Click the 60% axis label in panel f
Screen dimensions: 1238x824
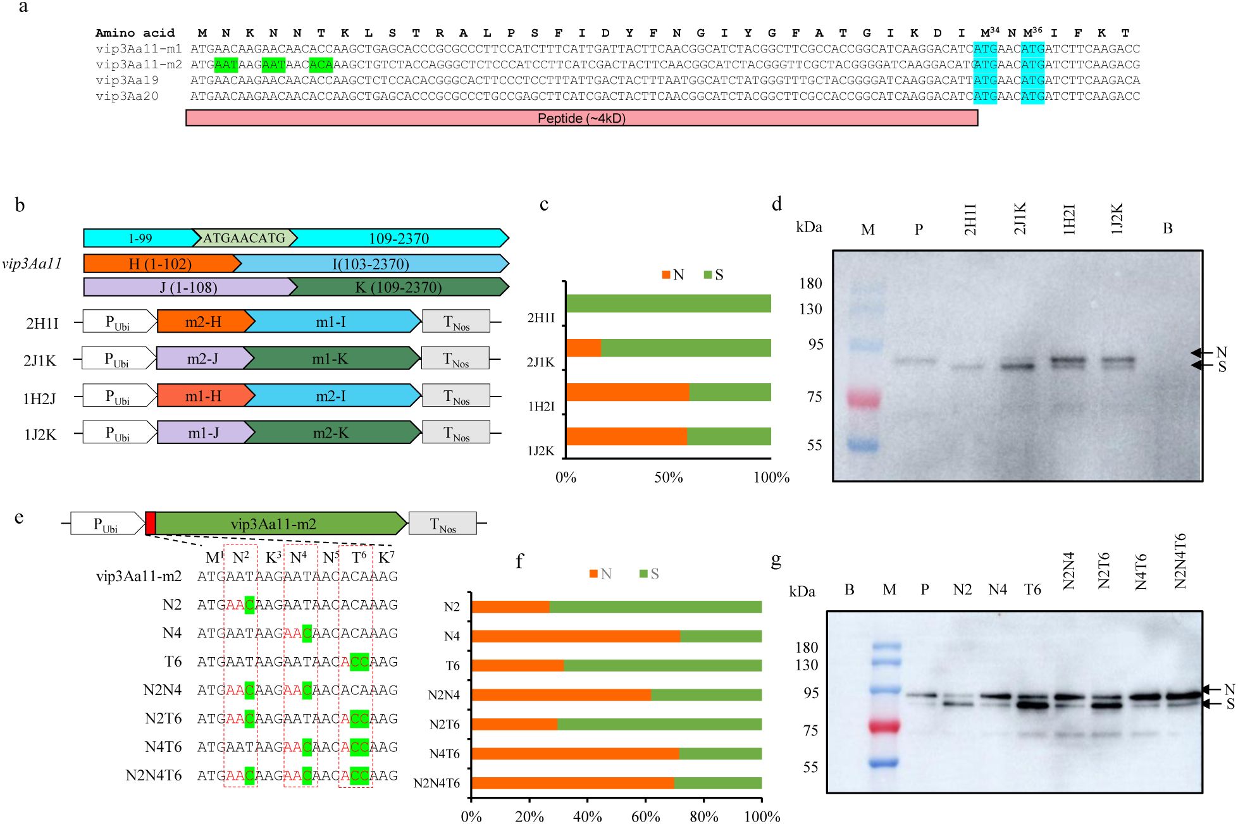coord(646,816)
